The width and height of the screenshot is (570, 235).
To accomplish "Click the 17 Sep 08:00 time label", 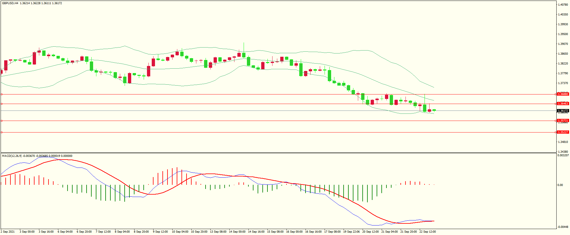I will point(332,232).
